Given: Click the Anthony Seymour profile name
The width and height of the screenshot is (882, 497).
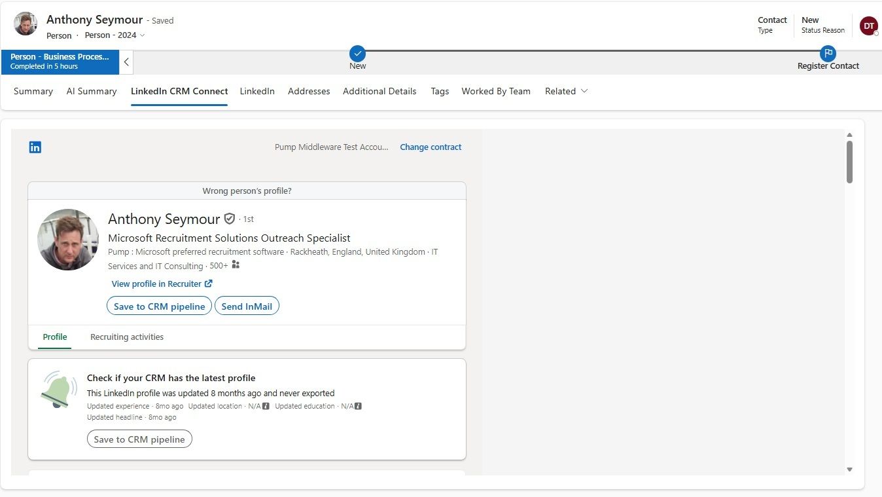Looking at the screenshot, I should (x=164, y=219).
